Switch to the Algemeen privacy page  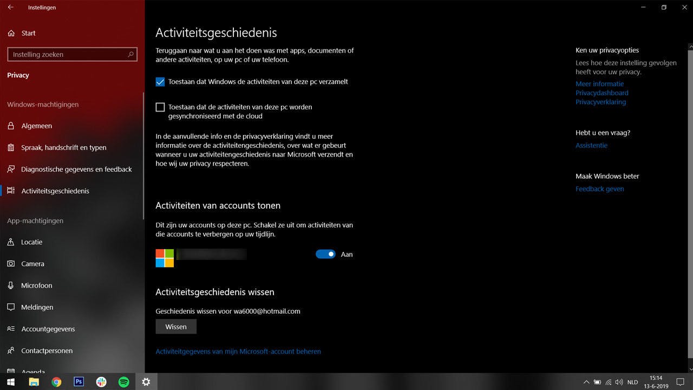coord(35,126)
